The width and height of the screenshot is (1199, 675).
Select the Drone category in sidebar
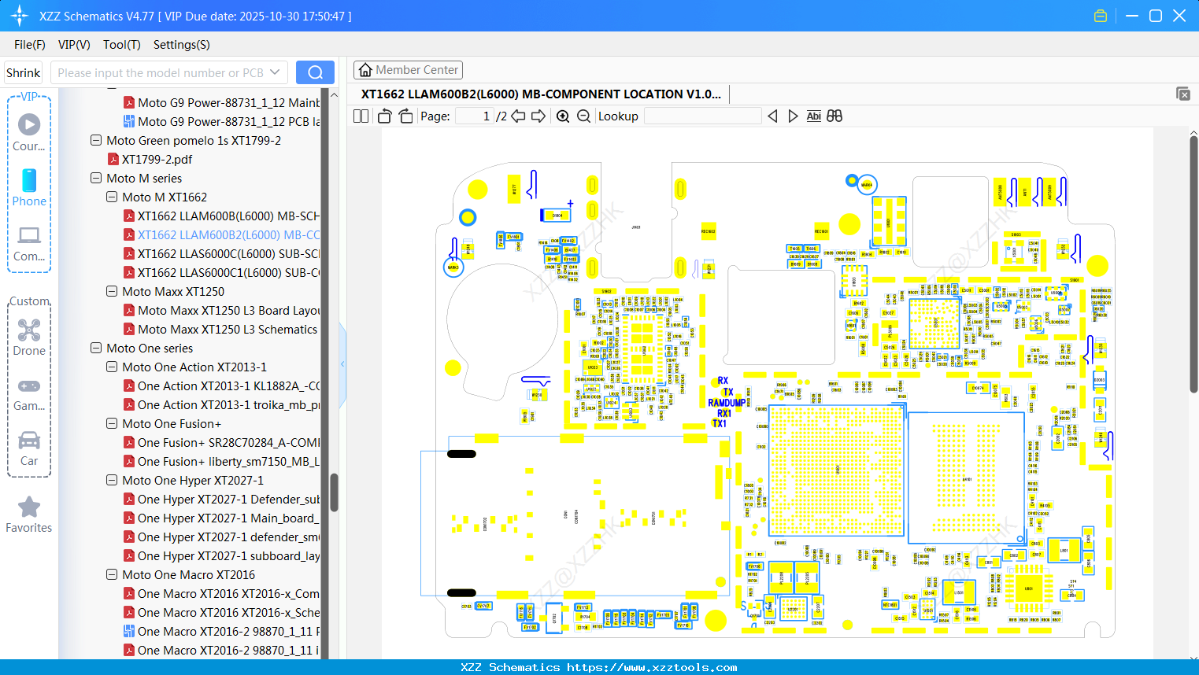tap(29, 337)
